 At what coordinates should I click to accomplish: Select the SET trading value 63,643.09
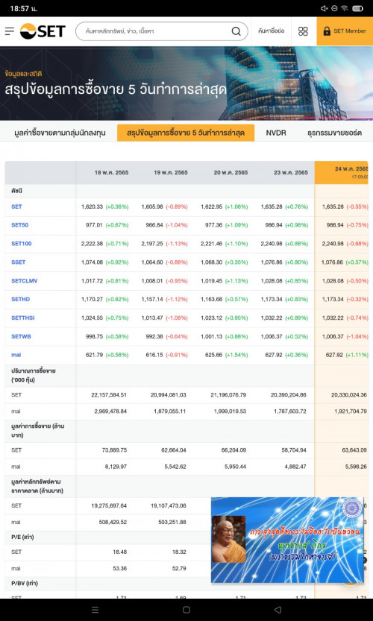(354, 450)
